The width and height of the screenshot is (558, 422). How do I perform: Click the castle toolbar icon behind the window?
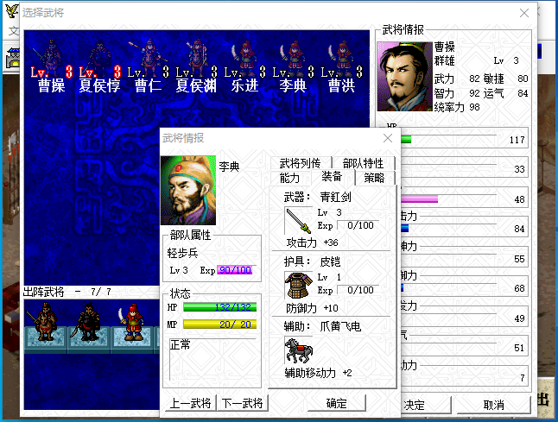coord(13,59)
